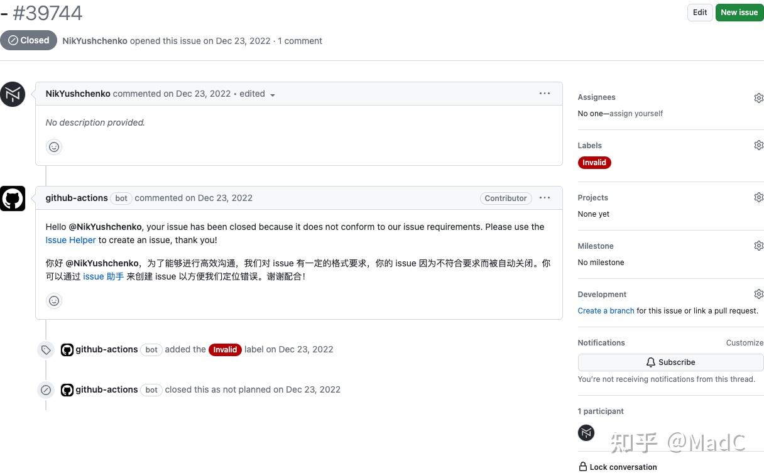Open the Customize notifications menu
764x473 pixels.
(745, 342)
